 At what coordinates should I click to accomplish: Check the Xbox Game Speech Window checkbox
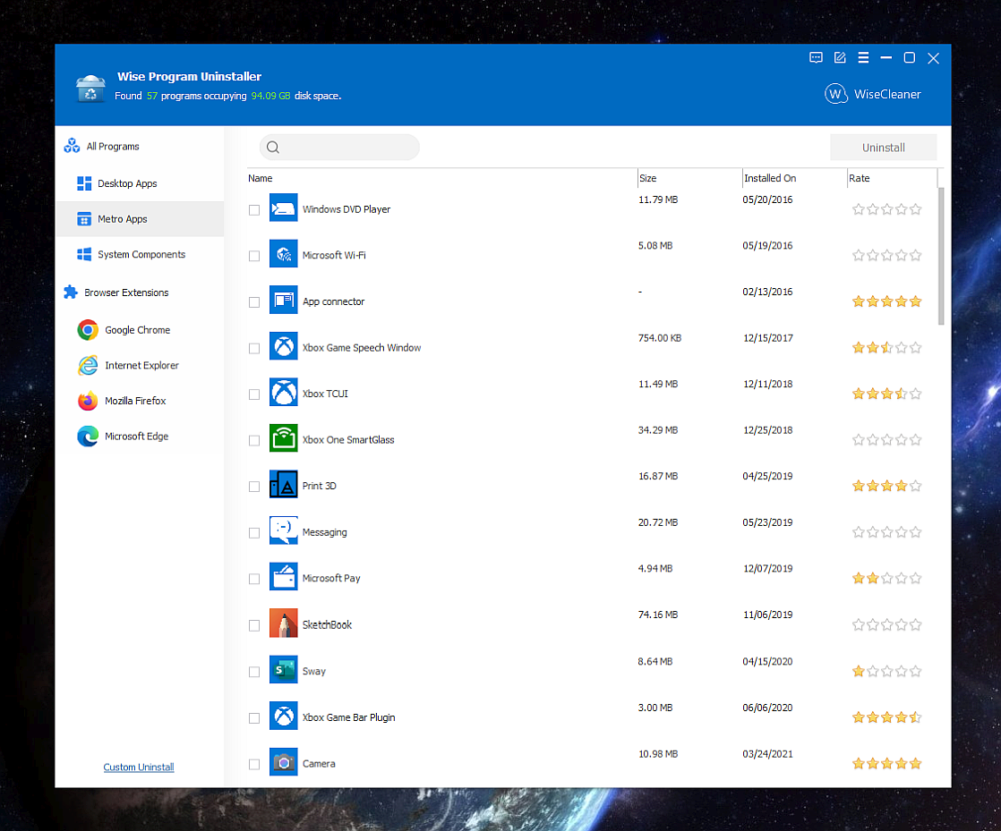(x=254, y=348)
